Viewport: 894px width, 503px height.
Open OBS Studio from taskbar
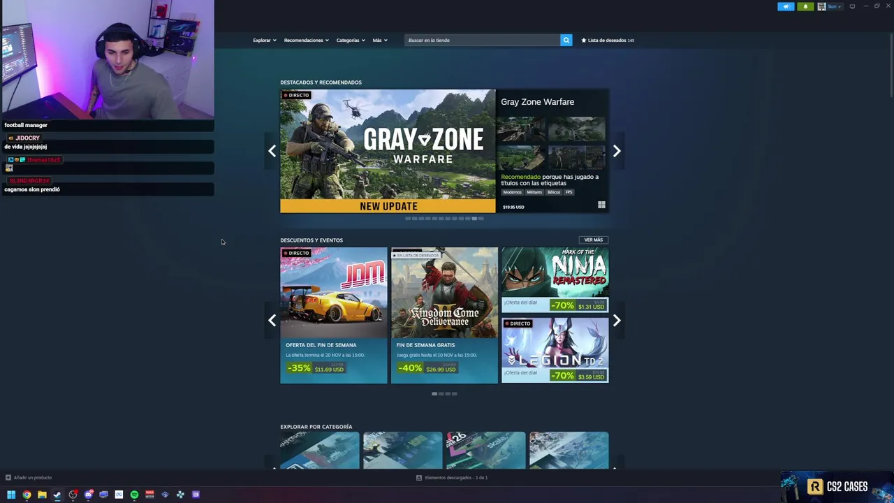(x=73, y=495)
